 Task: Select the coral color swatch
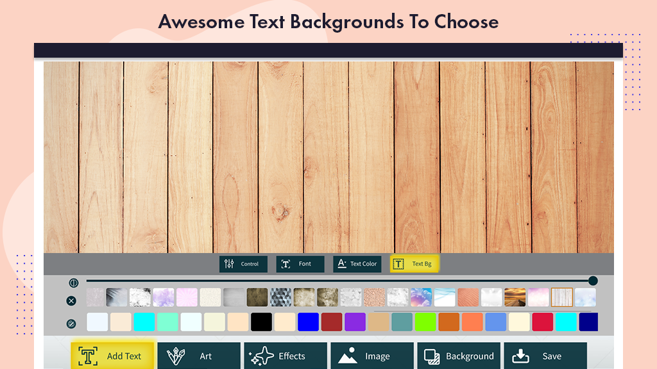(473, 322)
